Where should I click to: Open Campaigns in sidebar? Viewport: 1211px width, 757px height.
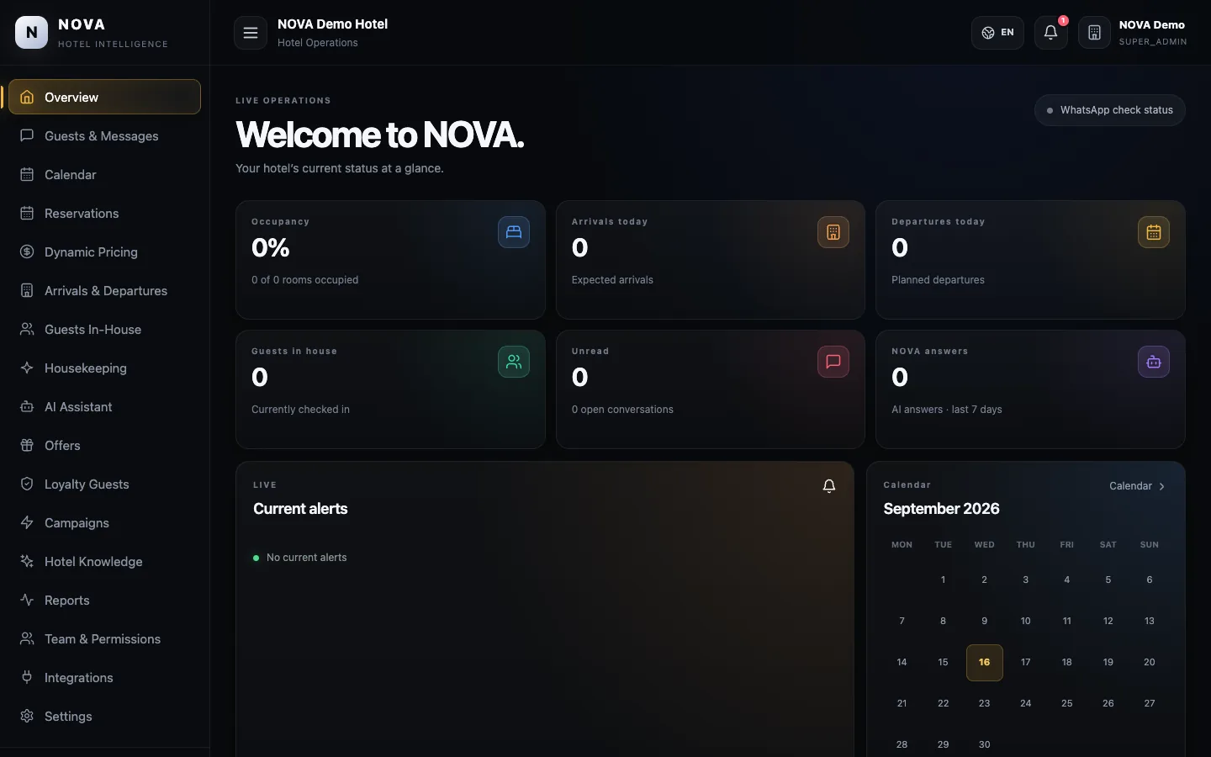pos(104,522)
